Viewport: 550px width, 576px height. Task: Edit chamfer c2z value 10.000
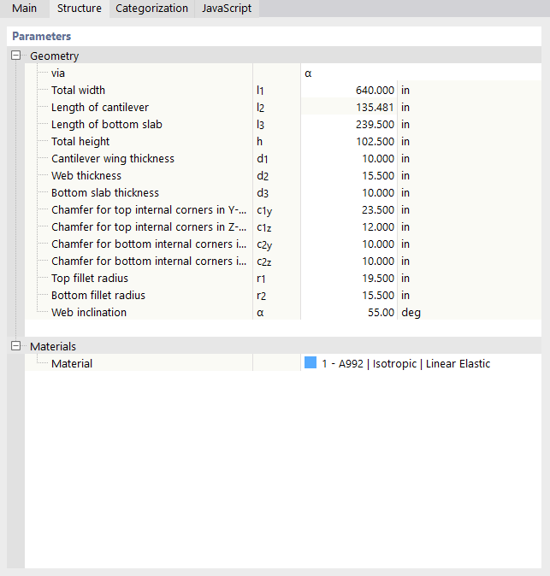click(349, 261)
